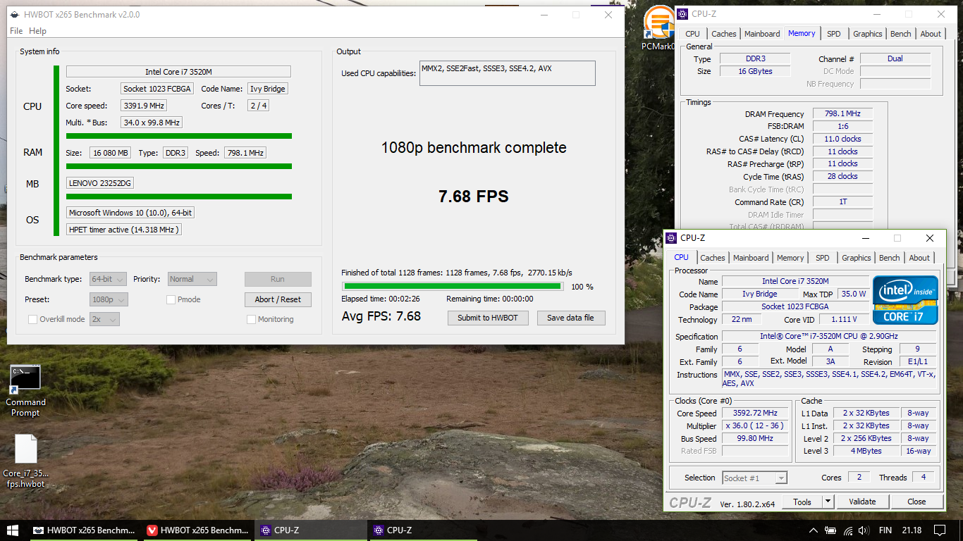
Task: Toggle the Overkill mode checkbox
Action: pos(32,319)
